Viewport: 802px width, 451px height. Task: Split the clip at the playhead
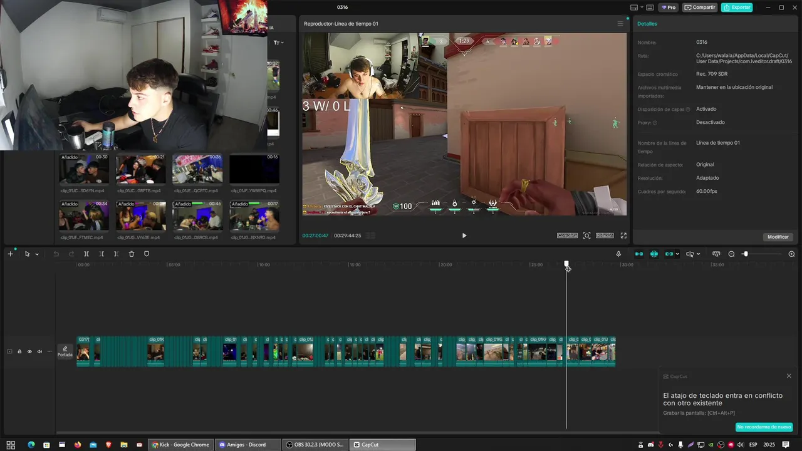click(86, 254)
